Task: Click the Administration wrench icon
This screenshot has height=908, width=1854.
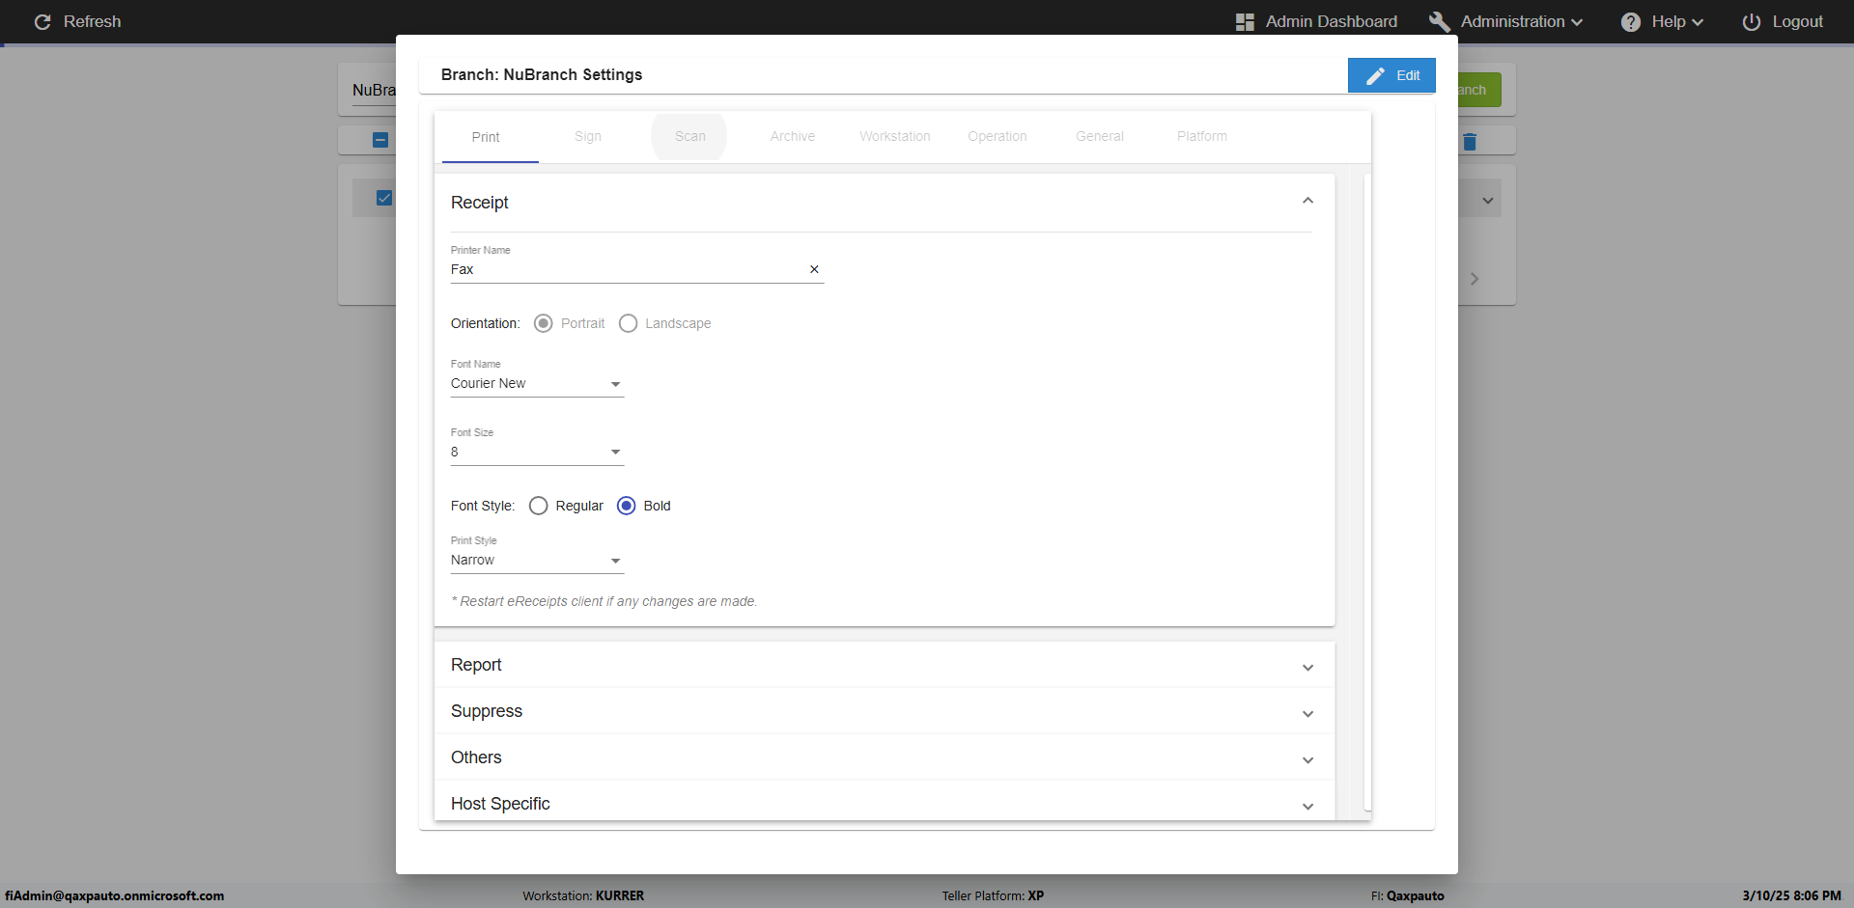Action: (1439, 21)
